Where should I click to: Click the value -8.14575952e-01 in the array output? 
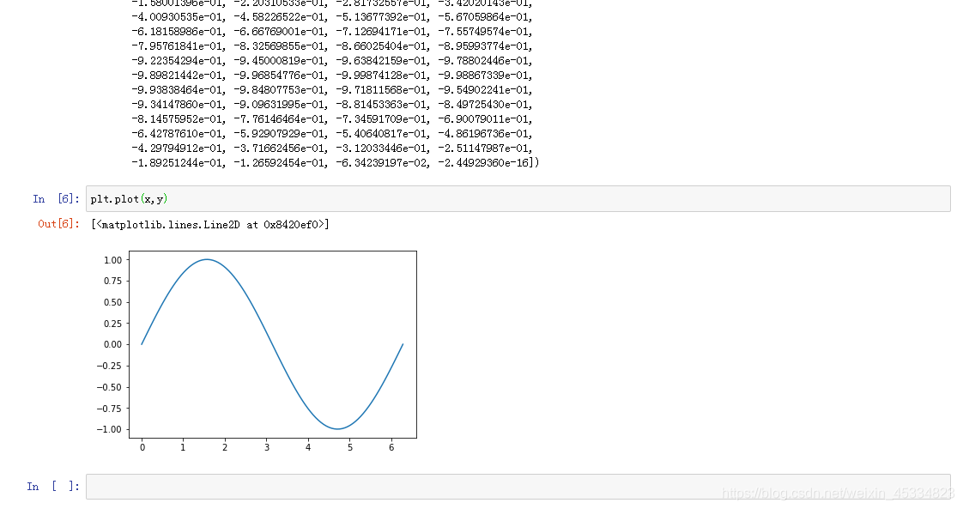pos(178,119)
